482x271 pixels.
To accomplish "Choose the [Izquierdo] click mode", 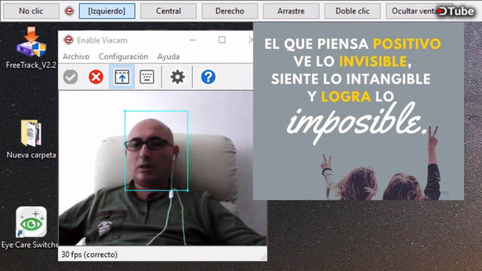I will coord(107,11).
